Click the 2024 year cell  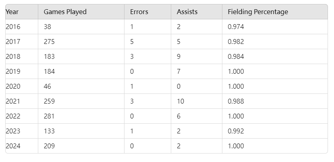[13, 146]
